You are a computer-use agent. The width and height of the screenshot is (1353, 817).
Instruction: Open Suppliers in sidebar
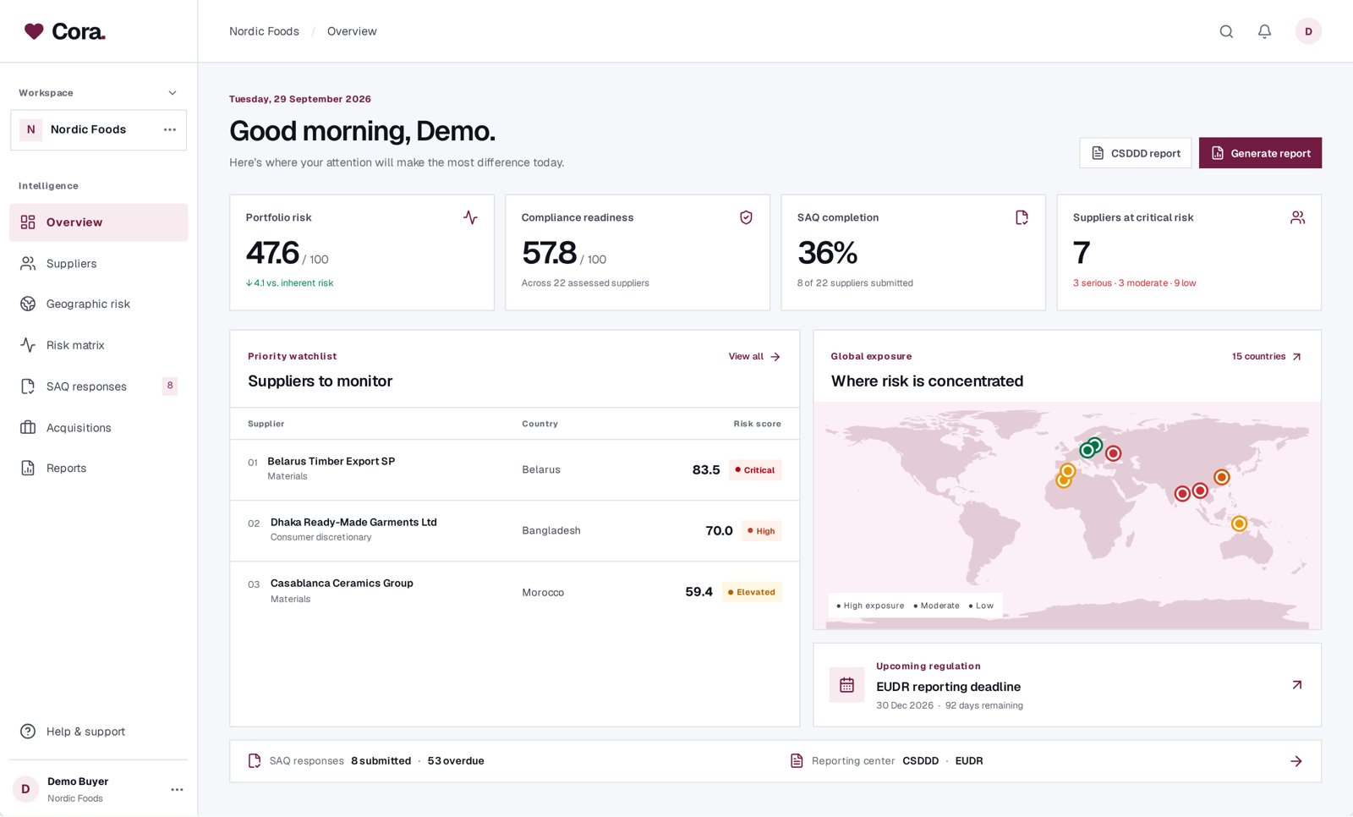click(99, 264)
